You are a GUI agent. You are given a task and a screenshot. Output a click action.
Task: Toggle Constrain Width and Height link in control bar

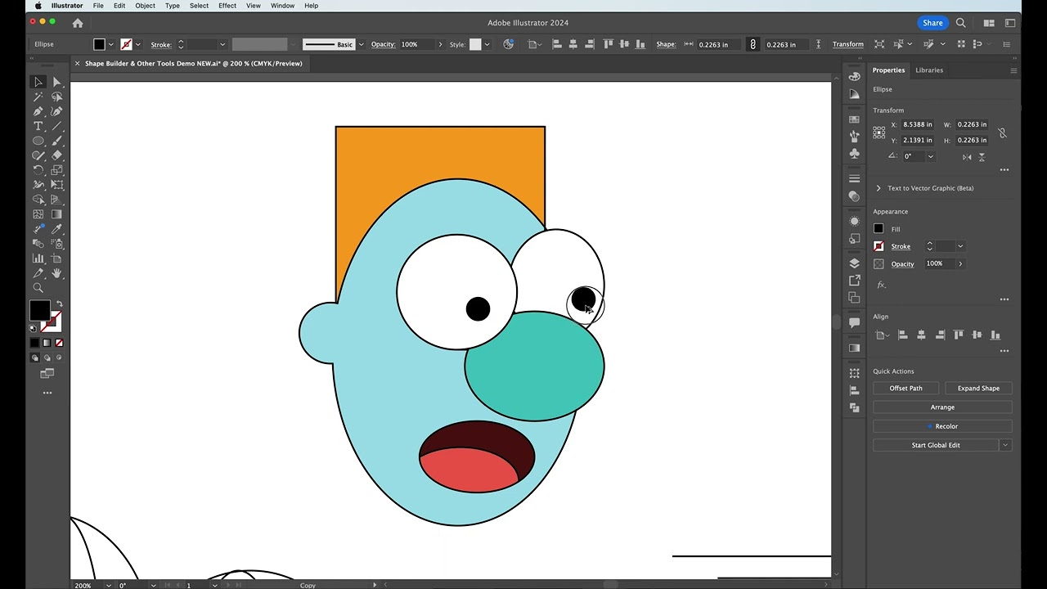(x=753, y=44)
